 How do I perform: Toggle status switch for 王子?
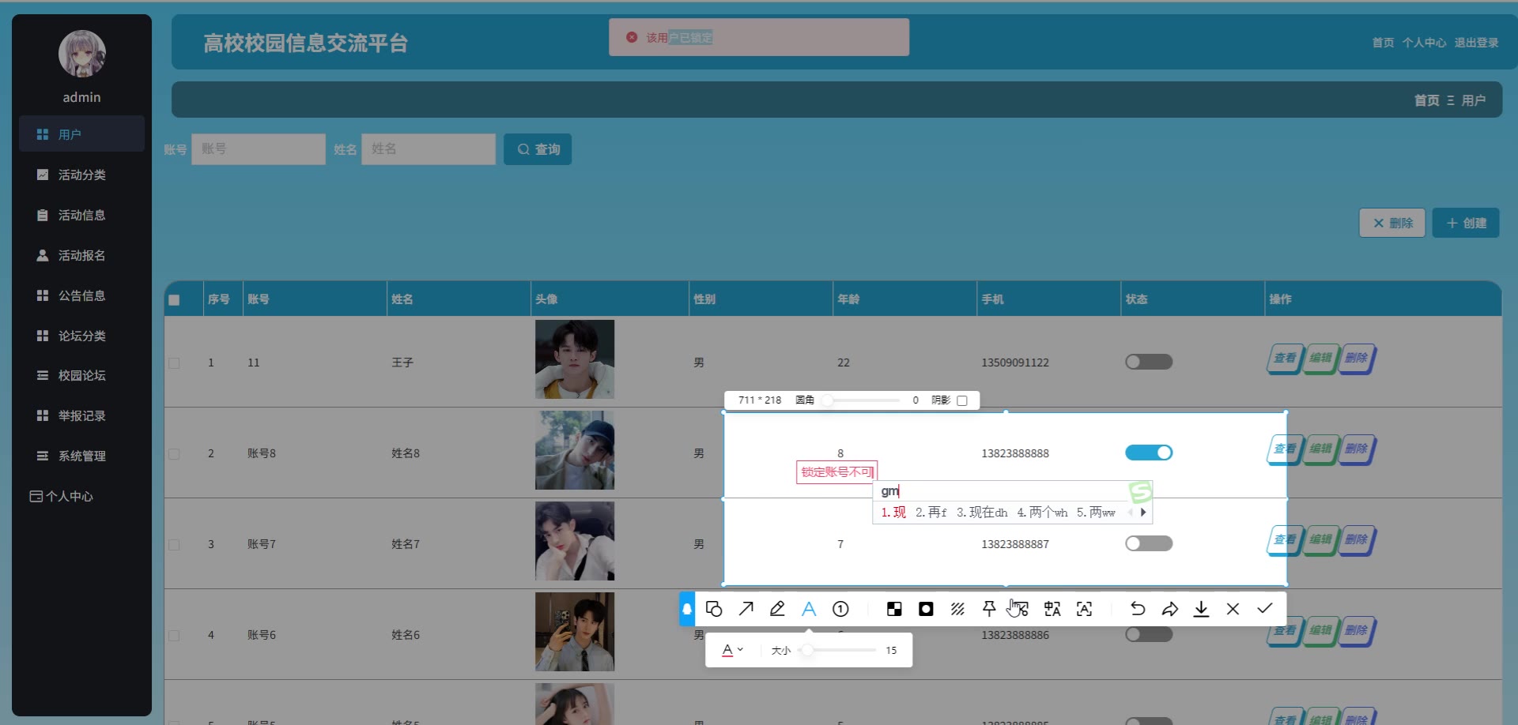1149,362
